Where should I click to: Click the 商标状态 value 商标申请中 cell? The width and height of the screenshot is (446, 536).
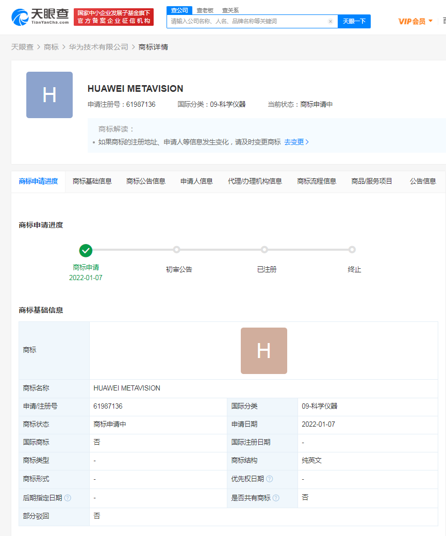[x=158, y=425]
